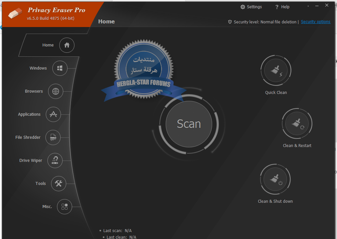Image resolution: width=337 pixels, height=239 pixels.
Task: Start Clean & Restart broom icon
Action: coord(297,124)
